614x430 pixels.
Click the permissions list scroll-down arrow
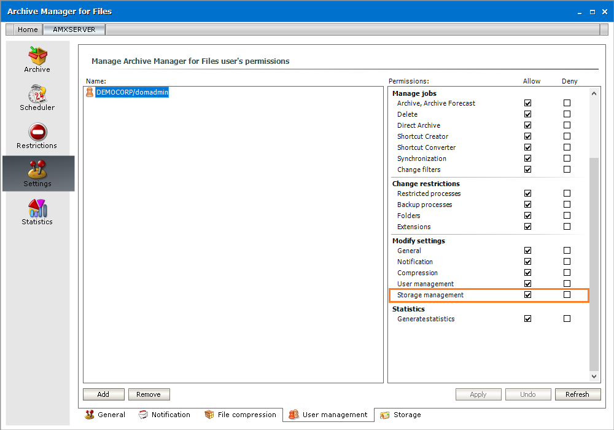594,377
